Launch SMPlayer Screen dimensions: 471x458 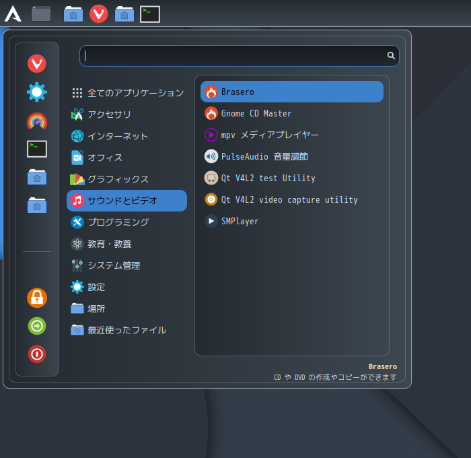(292, 222)
